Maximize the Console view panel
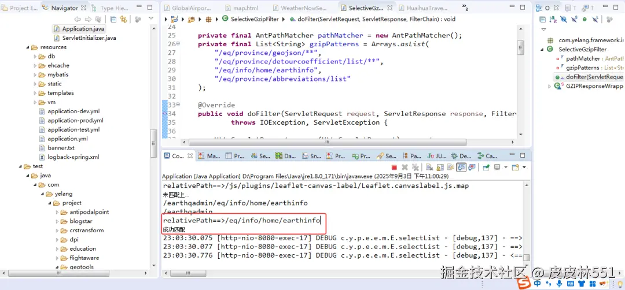 tap(523, 155)
